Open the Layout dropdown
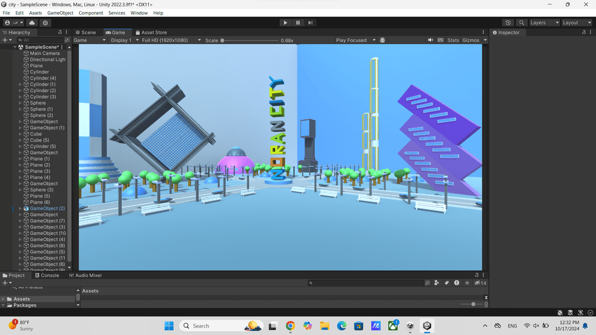This screenshot has width=596, height=335. pyautogui.click(x=577, y=23)
